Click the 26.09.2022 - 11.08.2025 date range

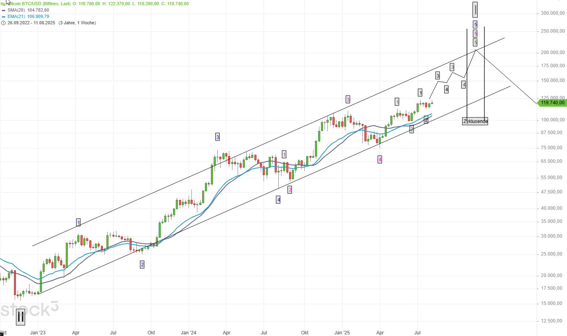[31, 23]
